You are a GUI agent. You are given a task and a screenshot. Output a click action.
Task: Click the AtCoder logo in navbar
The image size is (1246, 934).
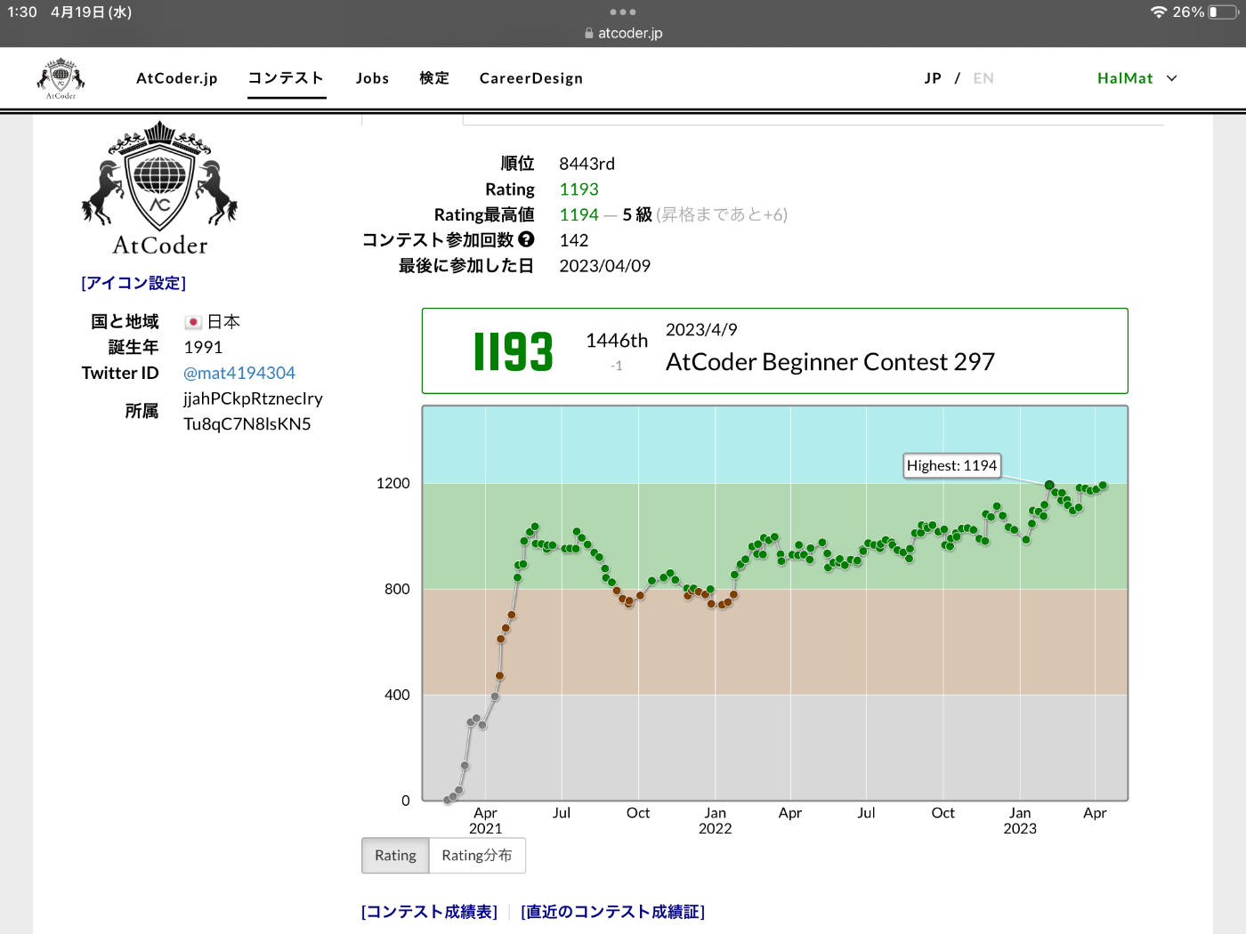click(x=61, y=78)
